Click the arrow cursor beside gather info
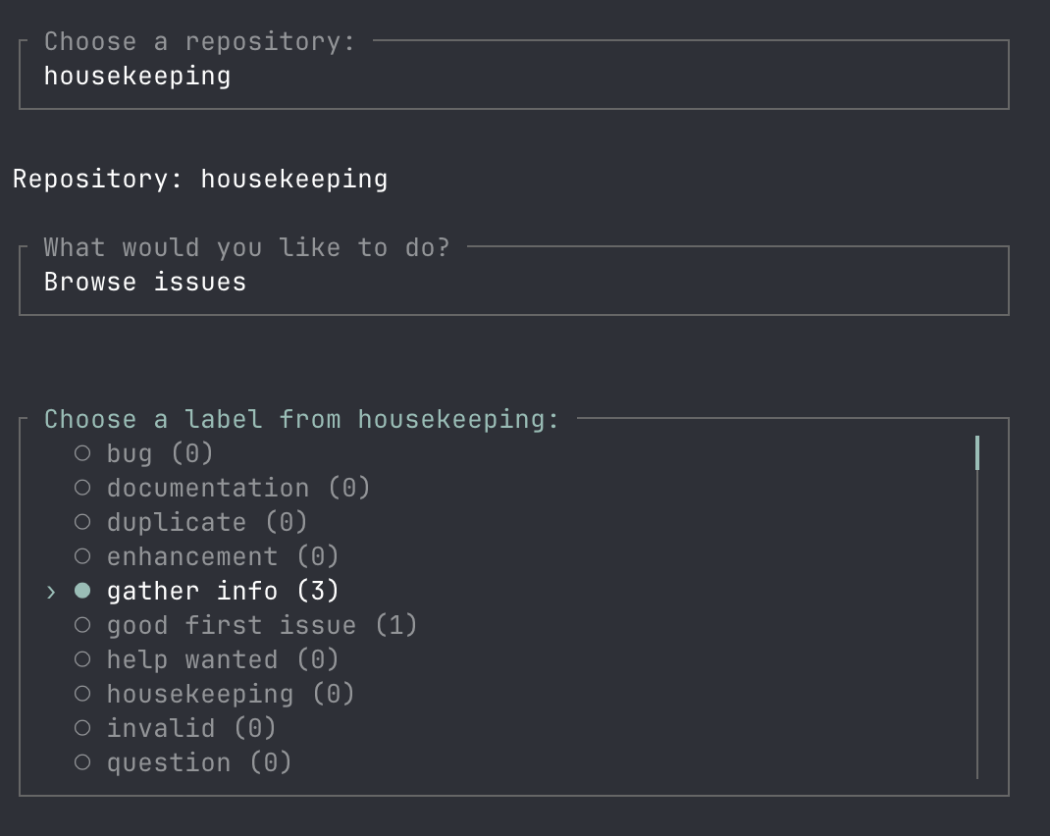Image resolution: width=1050 pixels, height=836 pixels. pos(51,592)
